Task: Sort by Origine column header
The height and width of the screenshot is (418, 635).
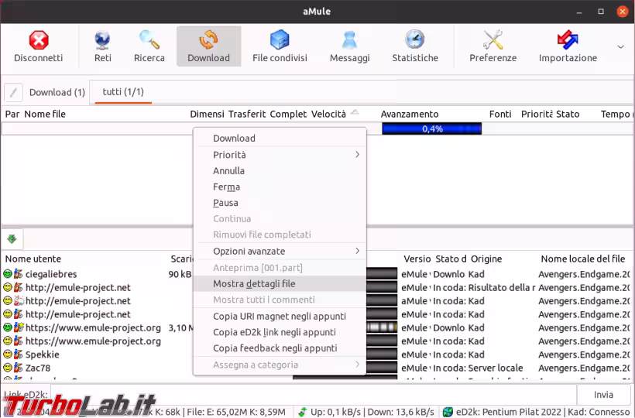Action: click(486, 259)
